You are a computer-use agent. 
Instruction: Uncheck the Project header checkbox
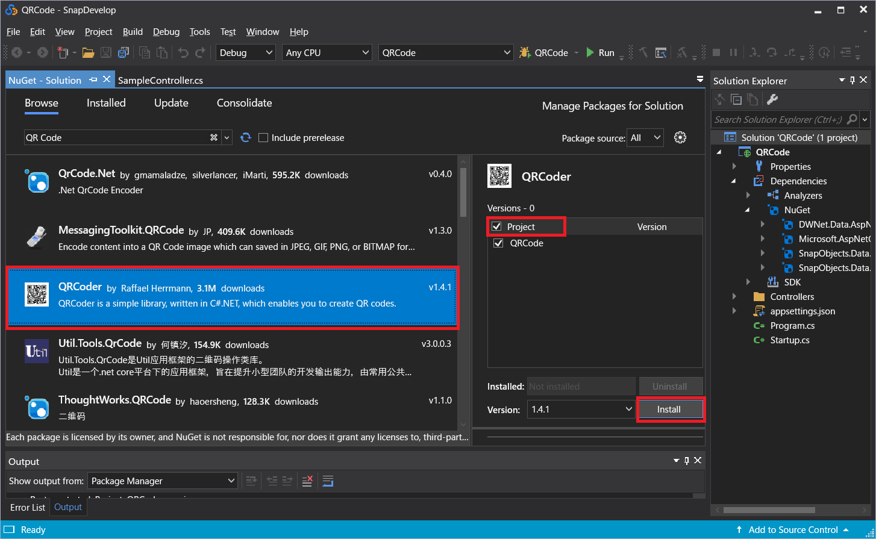pos(497,227)
